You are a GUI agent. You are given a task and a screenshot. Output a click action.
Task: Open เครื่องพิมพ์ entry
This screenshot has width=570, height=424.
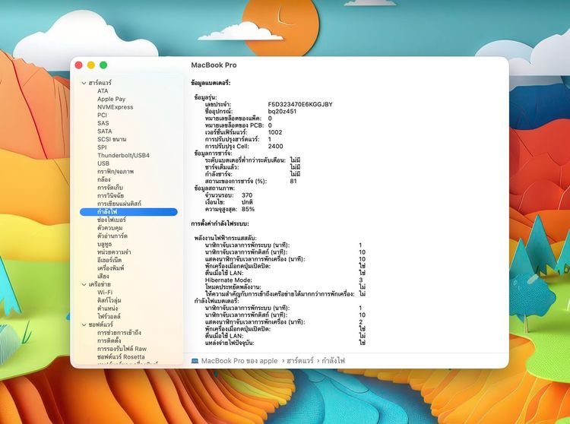(x=110, y=268)
